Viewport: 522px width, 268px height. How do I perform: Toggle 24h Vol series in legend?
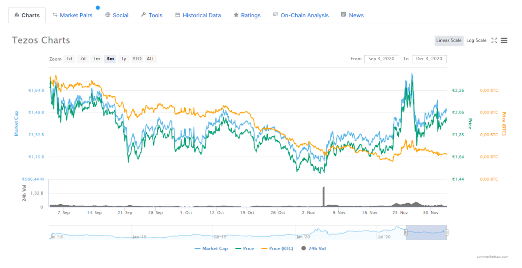314,248
